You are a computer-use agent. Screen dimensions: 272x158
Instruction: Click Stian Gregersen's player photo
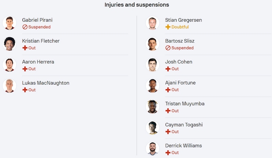[153, 23]
